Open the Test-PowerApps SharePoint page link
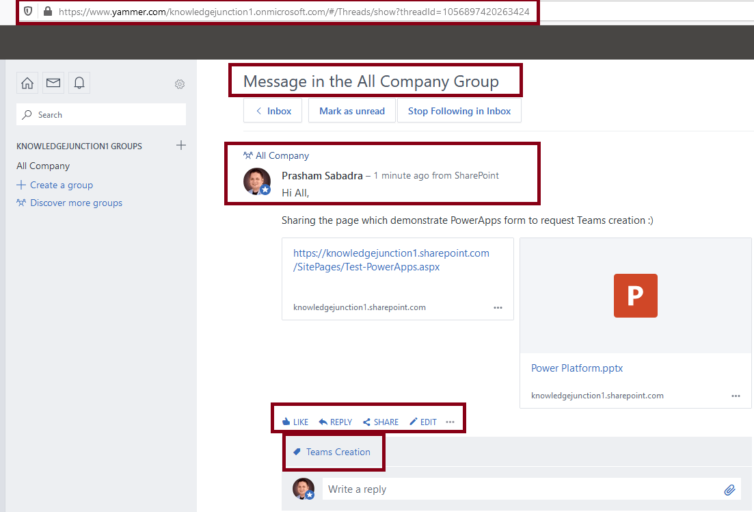The image size is (754, 512). pos(391,259)
